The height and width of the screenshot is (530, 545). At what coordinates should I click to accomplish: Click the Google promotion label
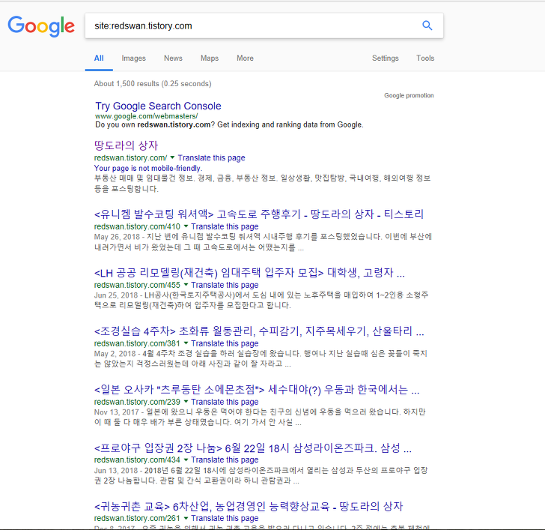(x=409, y=95)
